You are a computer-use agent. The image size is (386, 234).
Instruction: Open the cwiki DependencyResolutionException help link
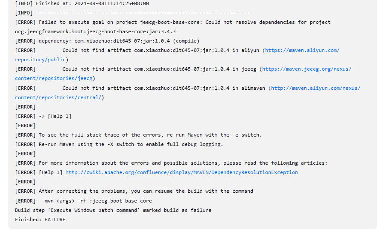click(x=182, y=172)
